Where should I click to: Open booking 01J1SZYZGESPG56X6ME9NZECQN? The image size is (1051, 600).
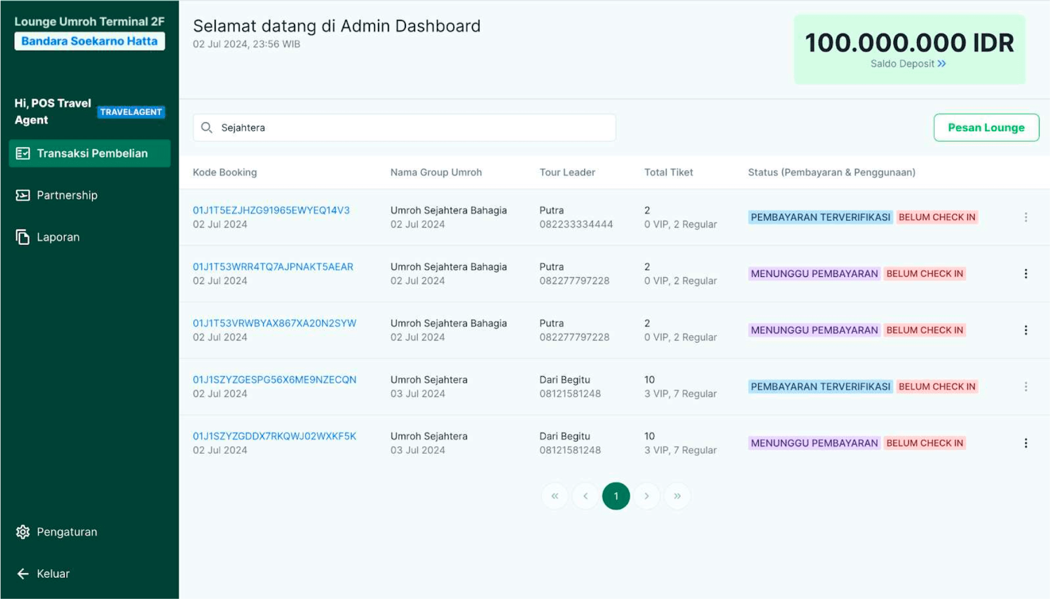point(274,380)
